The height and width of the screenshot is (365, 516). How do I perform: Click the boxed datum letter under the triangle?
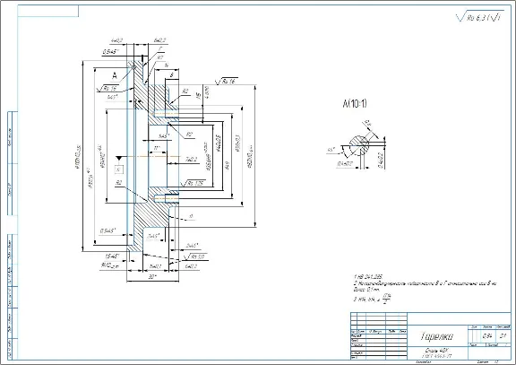pyautogui.click(x=118, y=169)
